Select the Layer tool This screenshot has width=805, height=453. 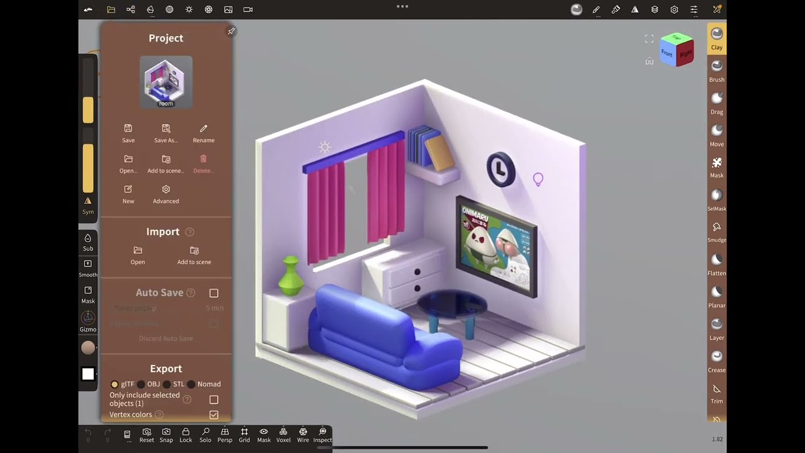click(x=717, y=328)
